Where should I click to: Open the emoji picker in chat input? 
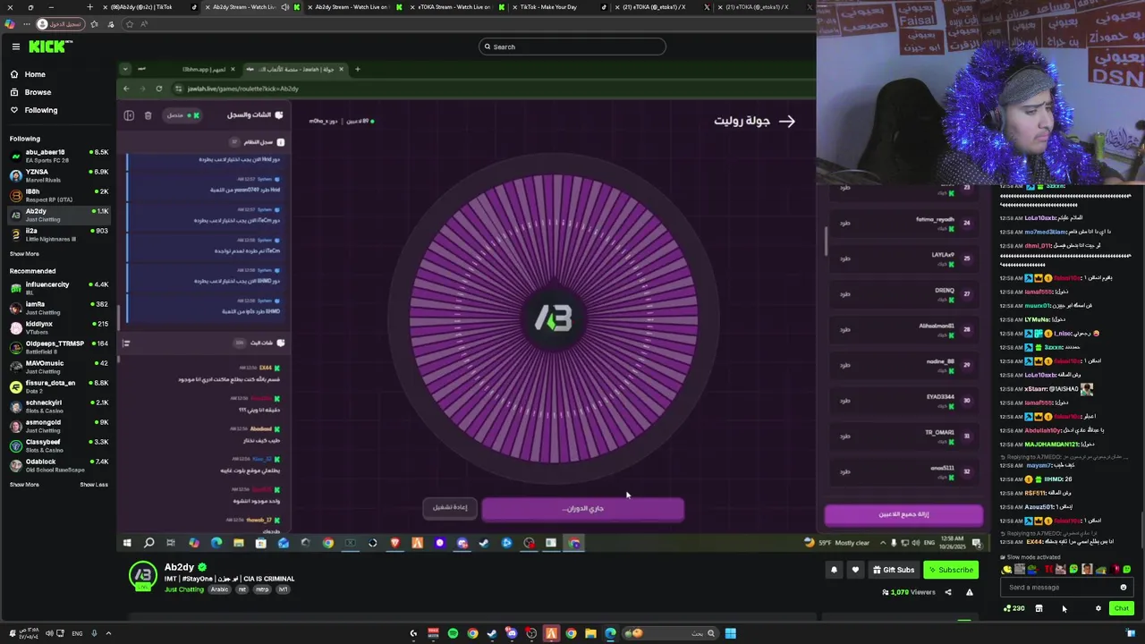pyautogui.click(x=1124, y=588)
